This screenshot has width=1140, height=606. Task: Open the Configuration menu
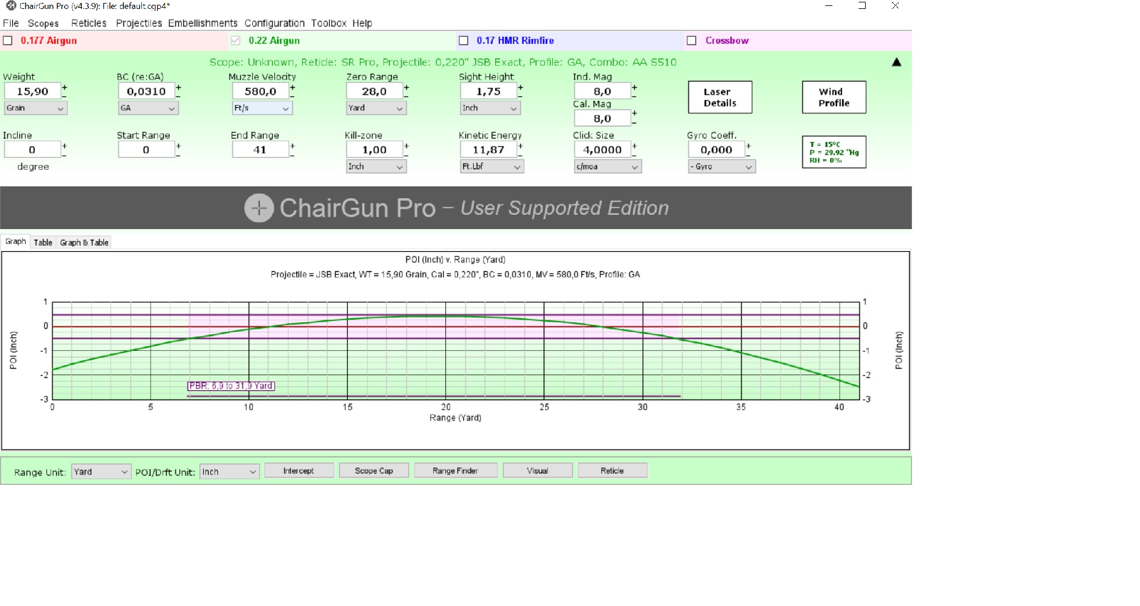point(274,23)
